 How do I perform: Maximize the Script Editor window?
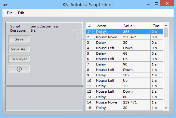(156, 4)
